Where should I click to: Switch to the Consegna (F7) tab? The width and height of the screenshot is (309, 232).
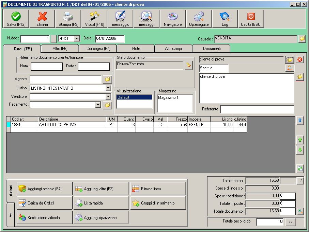coord(98,49)
